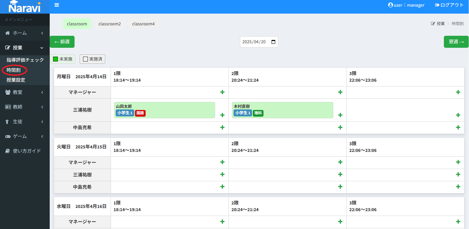Log out via the ログアウト link
Screen dimensions: 469x229
(x=449, y=5)
